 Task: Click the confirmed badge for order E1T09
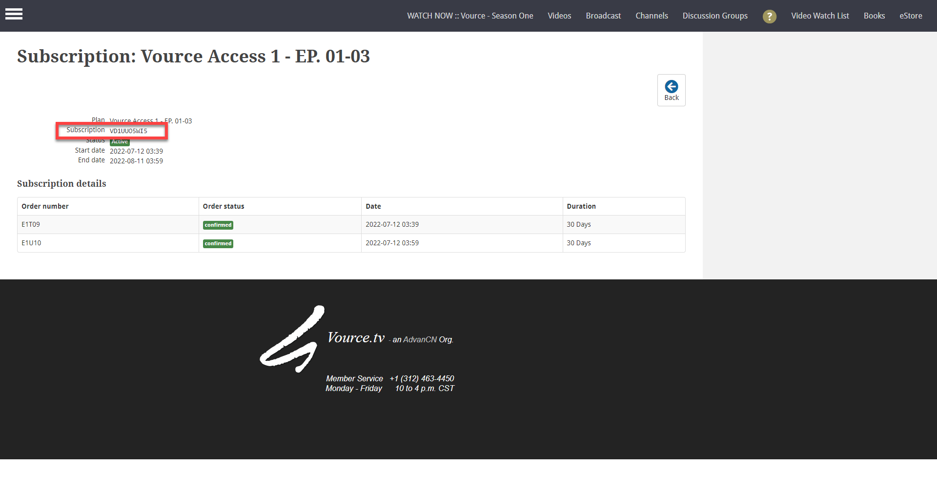pyautogui.click(x=218, y=225)
